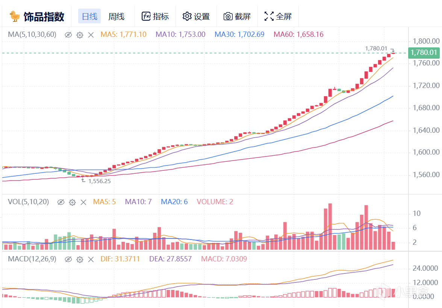Screen dimensions: 442x308
Task: Click the VOLUME: 2 value
Action: tap(215, 202)
